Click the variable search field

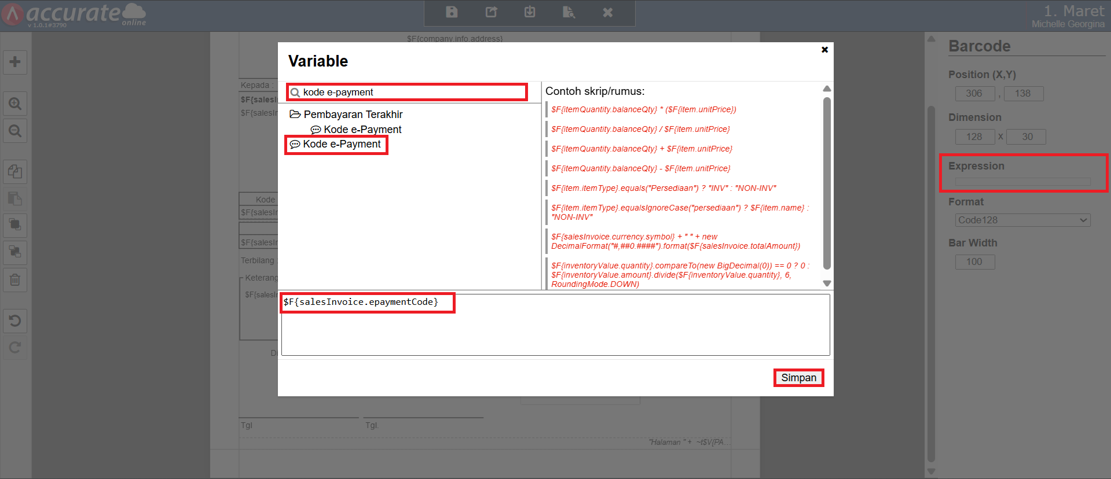tap(411, 92)
